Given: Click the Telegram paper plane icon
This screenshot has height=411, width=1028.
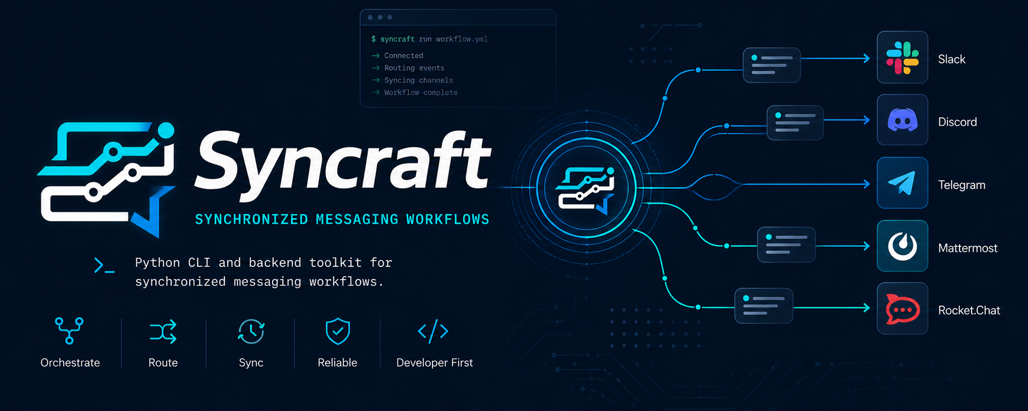Looking at the screenshot, I should [902, 183].
